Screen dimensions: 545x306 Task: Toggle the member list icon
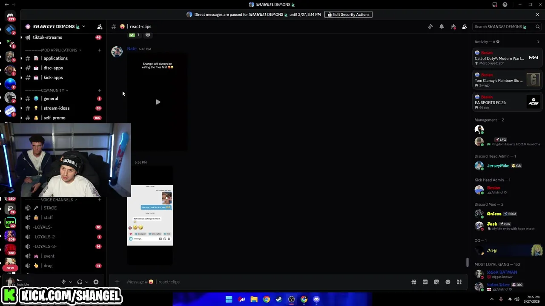(465, 26)
